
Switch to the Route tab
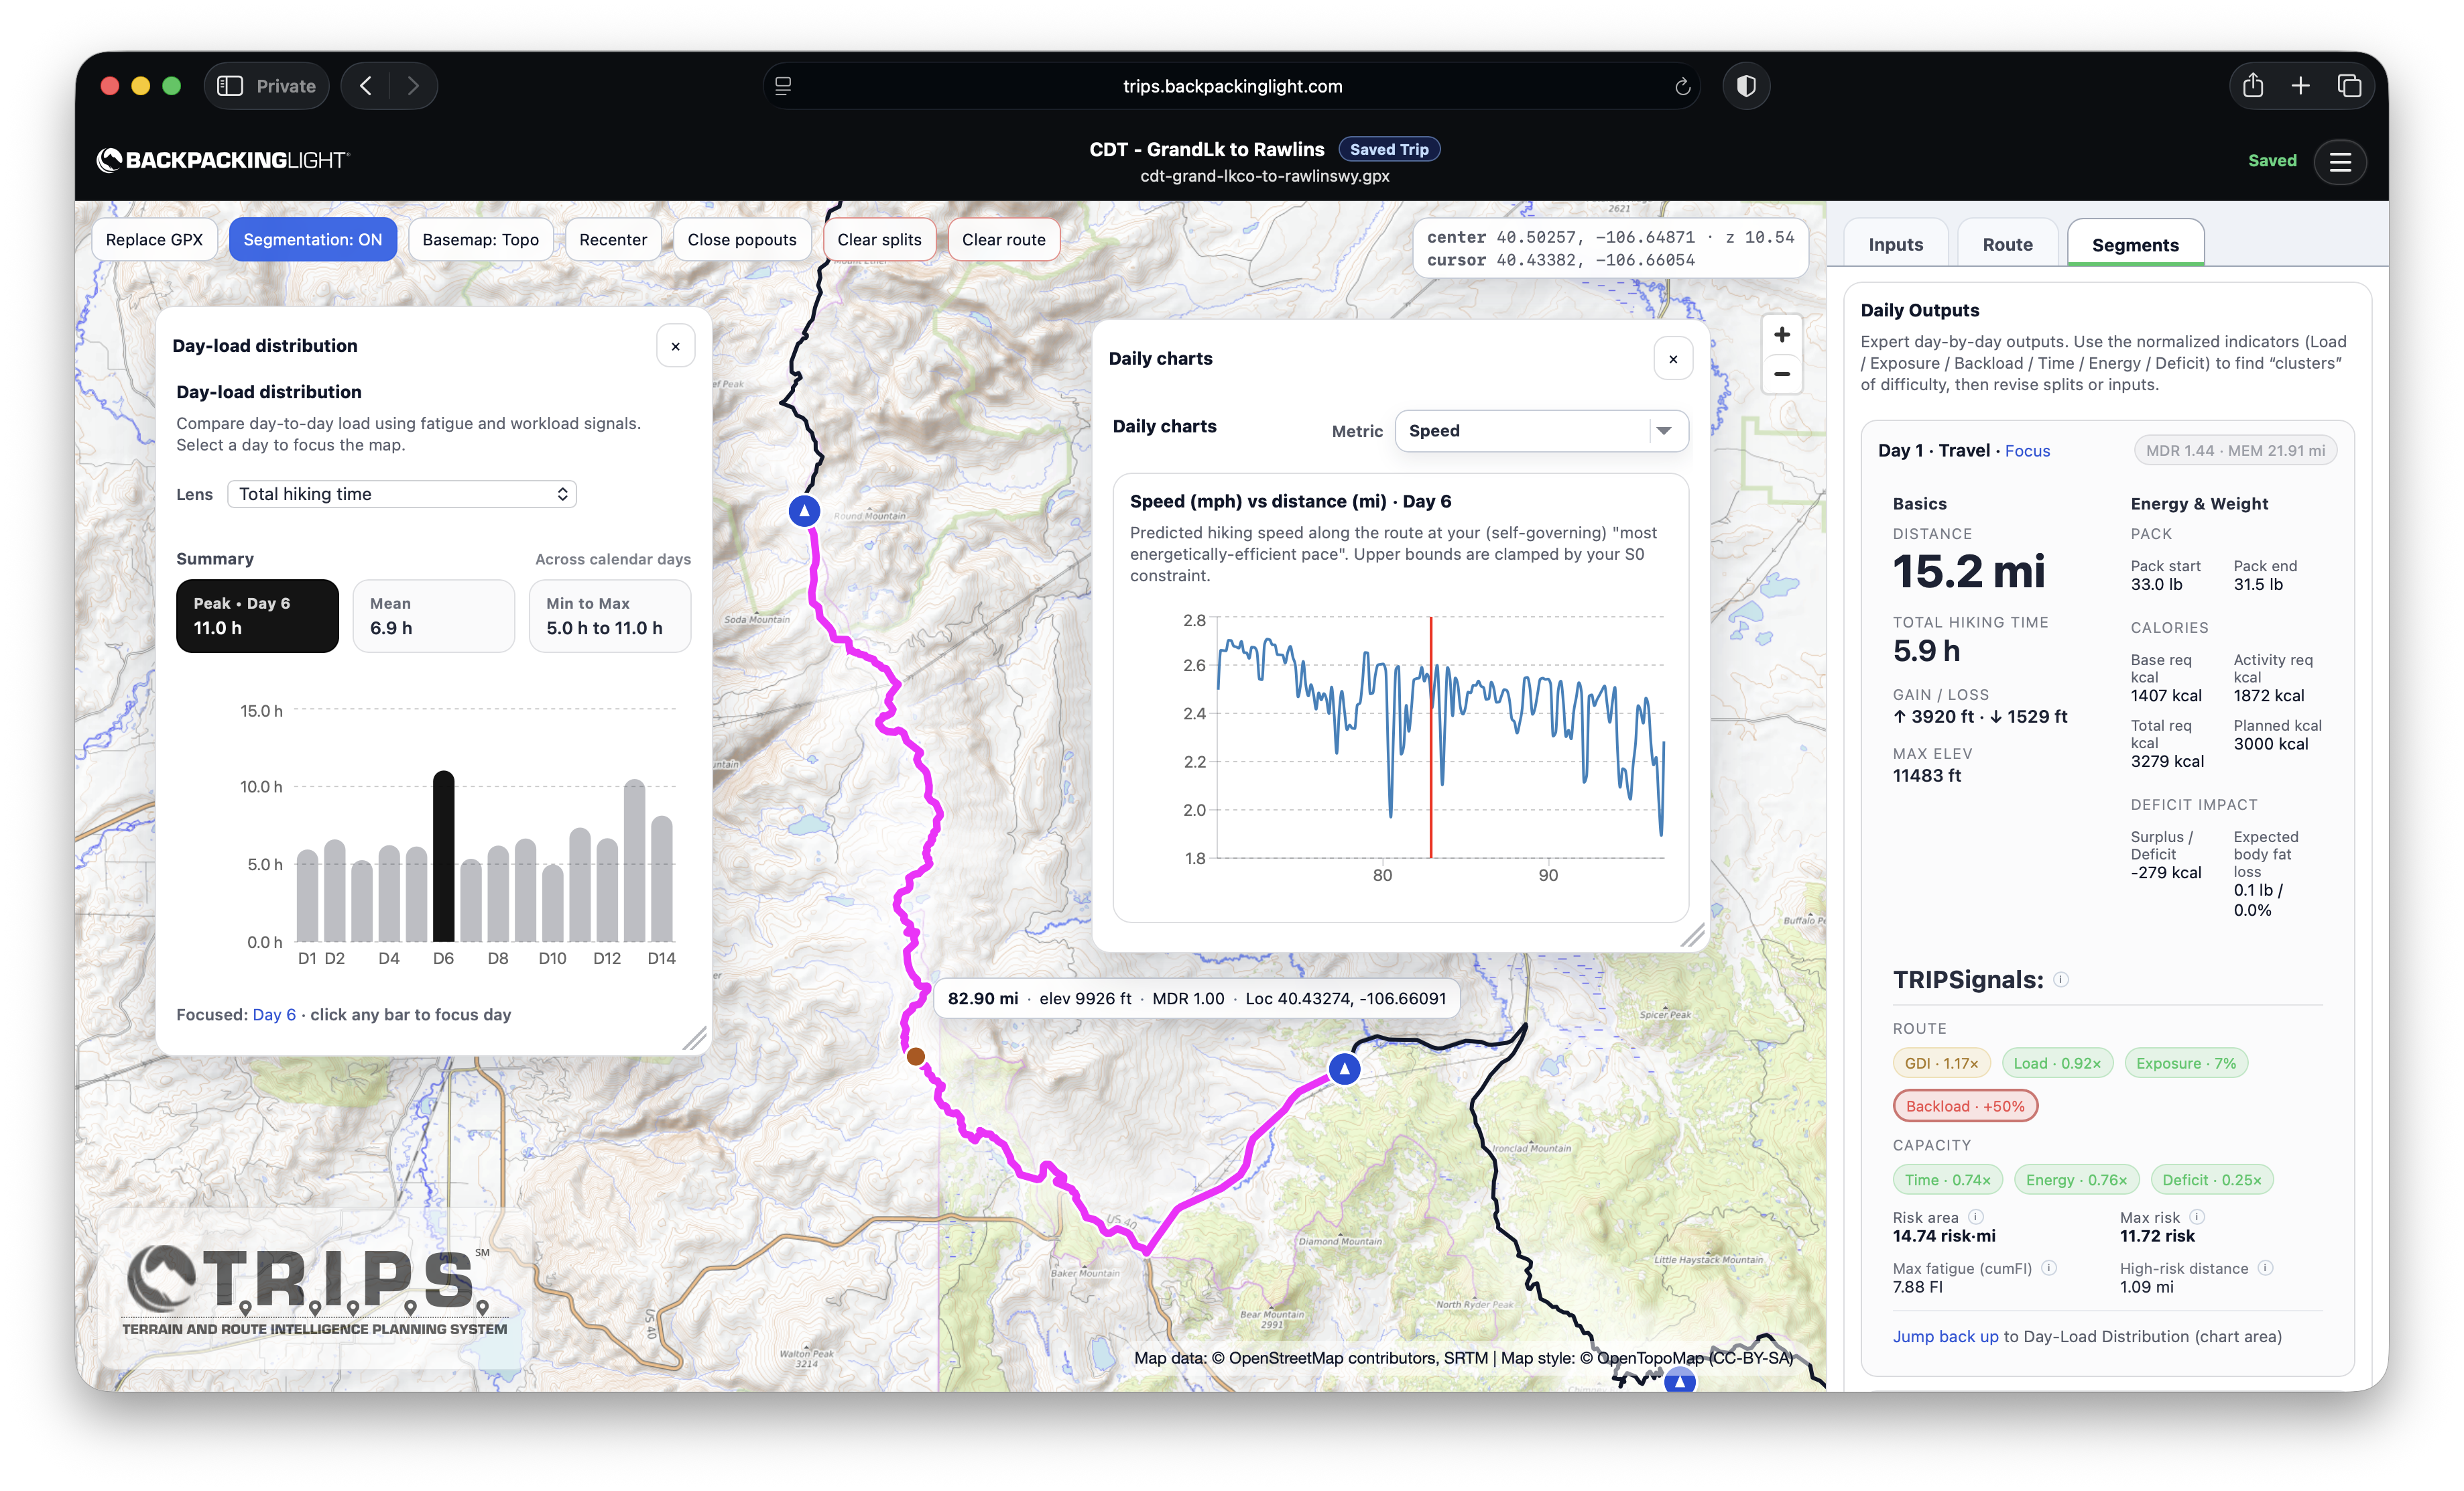[x=2007, y=245]
